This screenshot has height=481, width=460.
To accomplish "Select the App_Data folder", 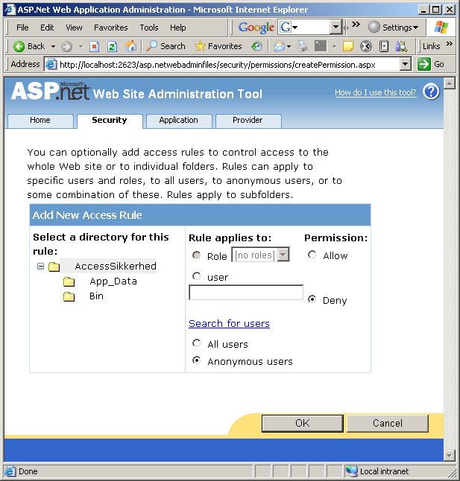I will click(x=113, y=281).
